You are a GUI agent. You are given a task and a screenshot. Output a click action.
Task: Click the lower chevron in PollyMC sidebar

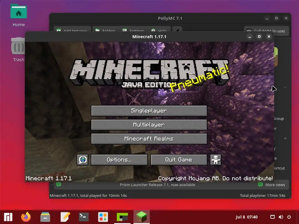pyautogui.click(x=285, y=138)
